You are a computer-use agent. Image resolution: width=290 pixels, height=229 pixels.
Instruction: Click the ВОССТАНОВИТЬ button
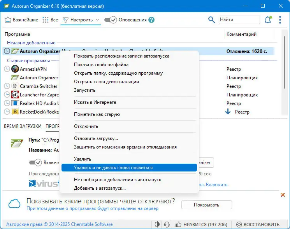(x=258, y=224)
